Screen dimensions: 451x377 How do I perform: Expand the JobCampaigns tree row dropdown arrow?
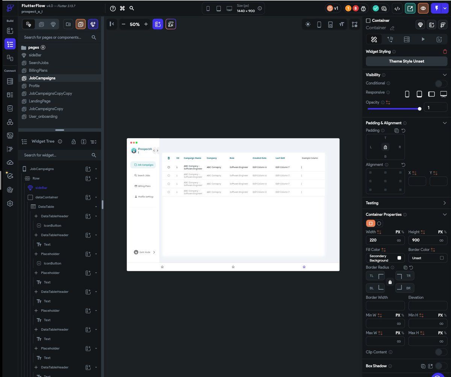[x=96, y=169]
